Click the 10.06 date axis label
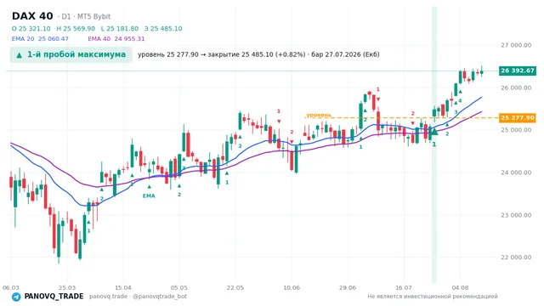This screenshot has height=306, width=544. tap(292, 287)
